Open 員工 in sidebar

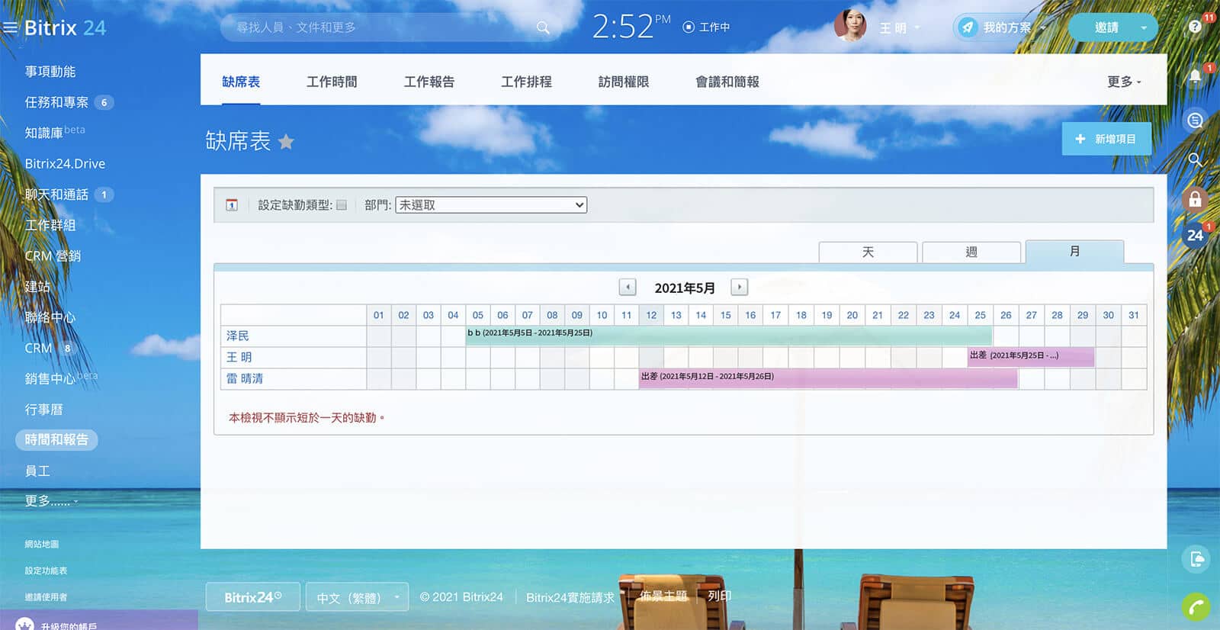pyautogui.click(x=37, y=471)
